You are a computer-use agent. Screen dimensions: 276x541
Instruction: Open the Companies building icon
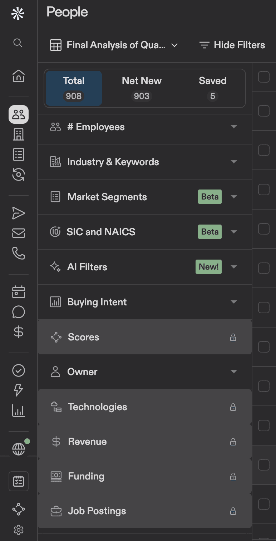coord(19,134)
